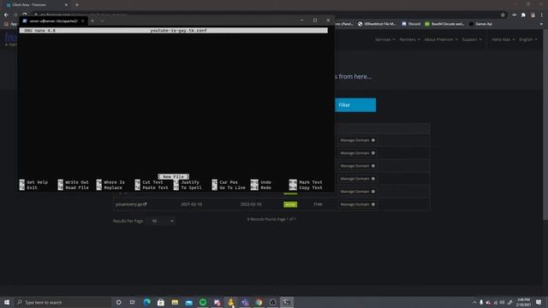The image size is (548, 308).
Task: Click the Active status badge for youareivery.ga
Action: 290,204
